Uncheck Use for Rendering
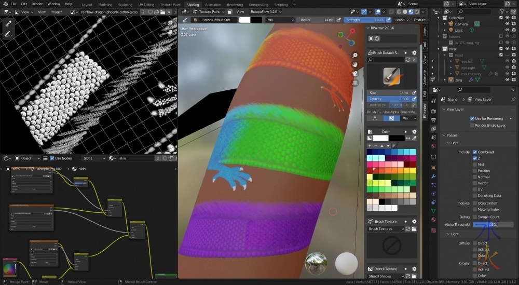This screenshot has height=285, width=519. click(472, 118)
